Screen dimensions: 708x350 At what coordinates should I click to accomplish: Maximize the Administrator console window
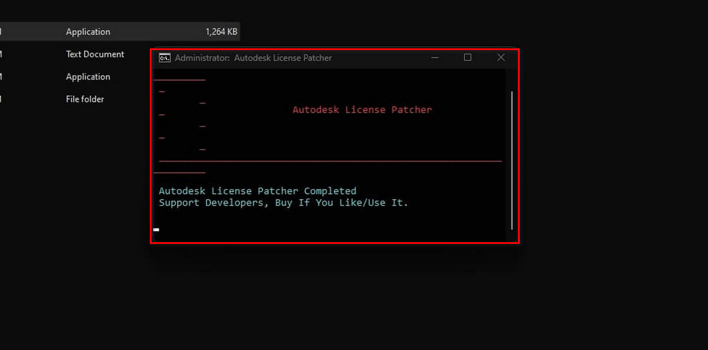467,58
